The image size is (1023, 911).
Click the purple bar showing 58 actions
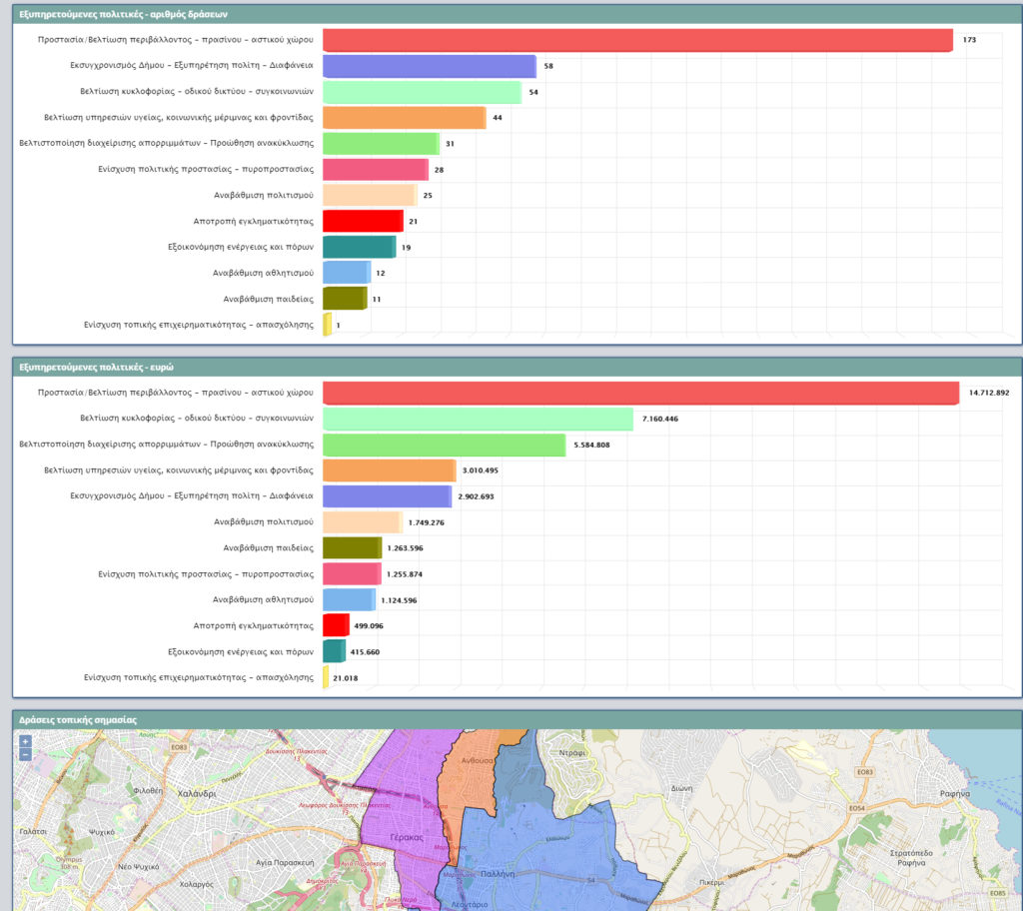click(x=430, y=66)
